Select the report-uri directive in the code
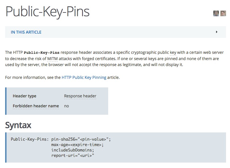230x168 pixels. [61, 155]
